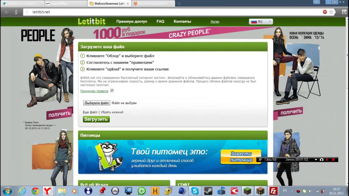Click the volume icon in system tray
The height and width of the screenshot is (196, 349).
(x=310, y=191)
